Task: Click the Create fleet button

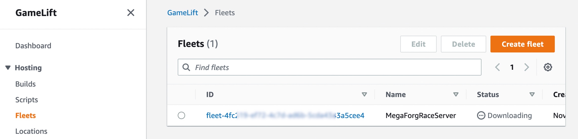Action: point(523,44)
